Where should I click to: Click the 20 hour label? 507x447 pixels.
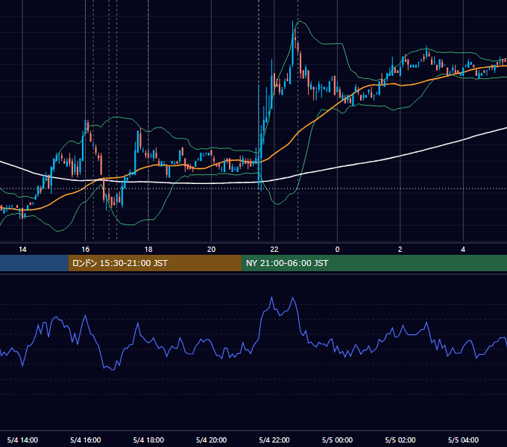(x=211, y=250)
